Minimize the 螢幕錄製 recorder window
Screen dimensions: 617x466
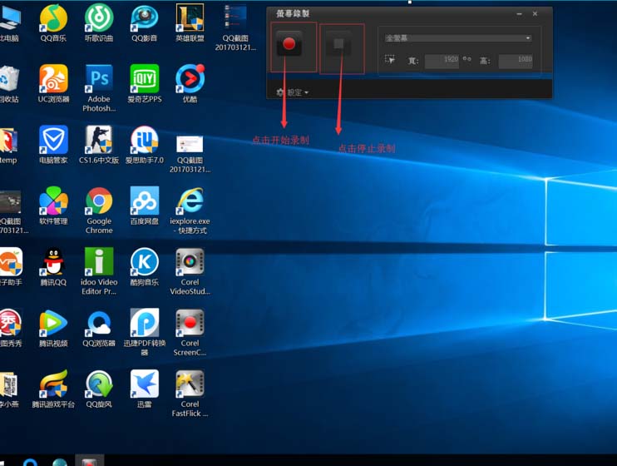[520, 14]
